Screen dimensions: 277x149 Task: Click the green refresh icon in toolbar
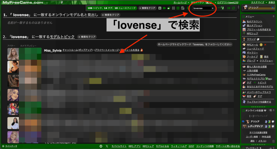coord(233,8)
